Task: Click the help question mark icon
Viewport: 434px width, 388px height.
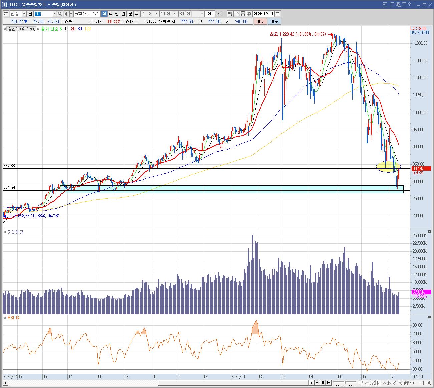Action: (x=409, y=4)
